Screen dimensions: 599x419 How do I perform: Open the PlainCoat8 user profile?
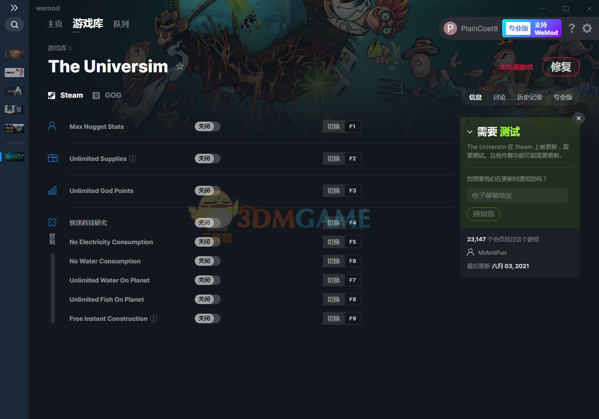(470, 28)
